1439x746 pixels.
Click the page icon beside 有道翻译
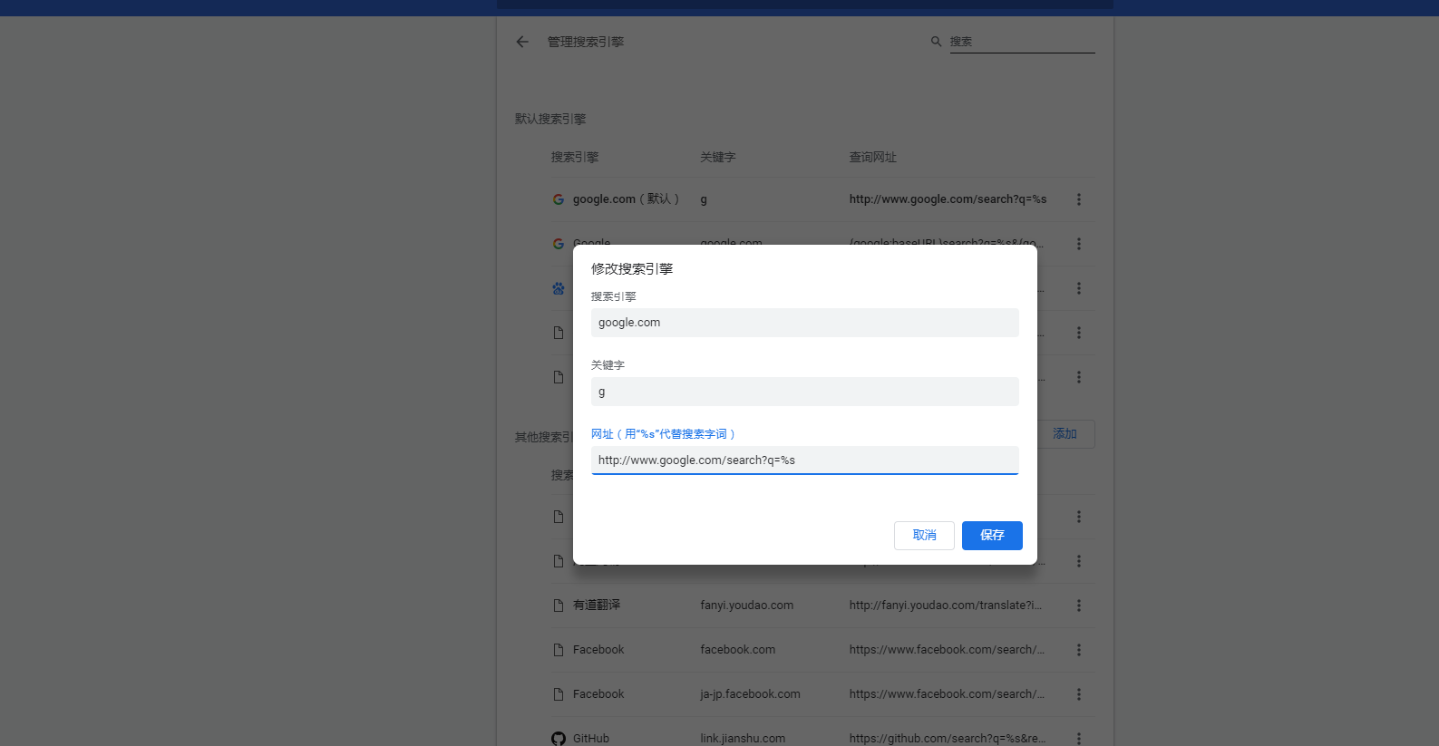tap(559, 606)
